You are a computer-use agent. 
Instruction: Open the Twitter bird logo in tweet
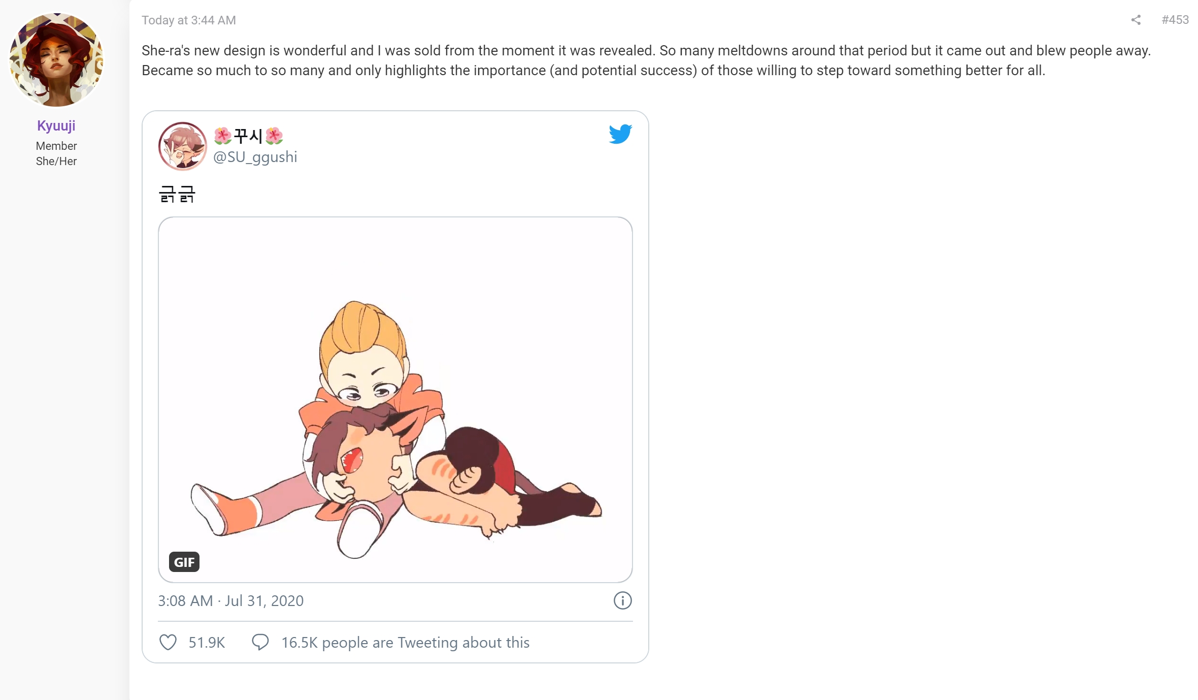click(x=620, y=134)
